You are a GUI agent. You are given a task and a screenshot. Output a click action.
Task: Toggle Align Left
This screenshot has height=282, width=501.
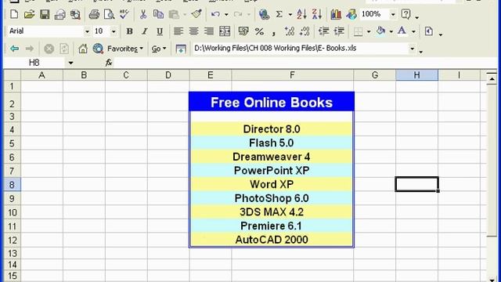point(178,31)
